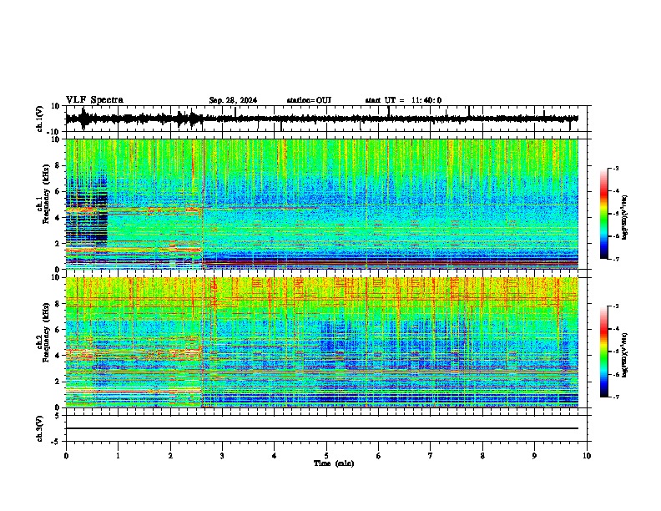Click the time axis tick label "5"
Image resolution: width=661 pixels, height=511 pixels.
(x=326, y=456)
